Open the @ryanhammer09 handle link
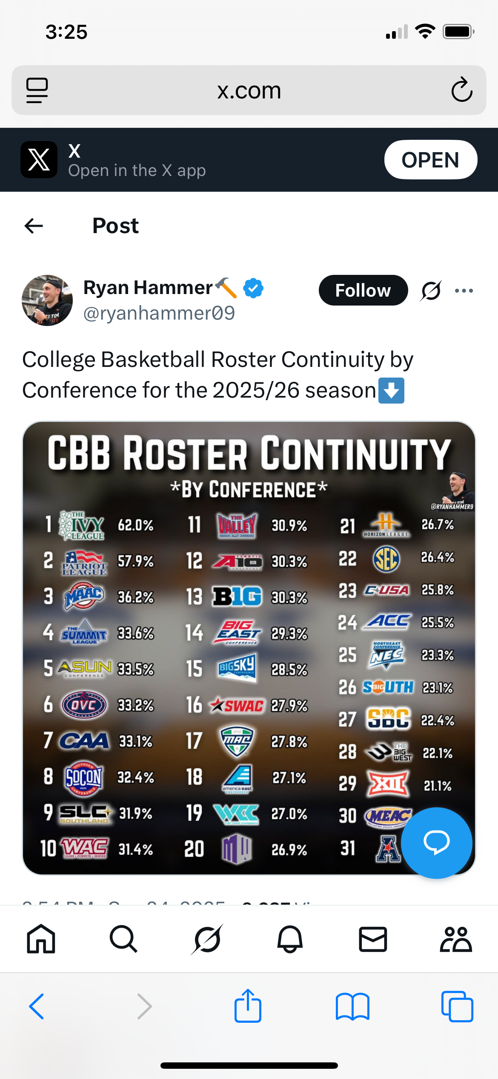This screenshot has height=1079, width=498. pyautogui.click(x=159, y=313)
